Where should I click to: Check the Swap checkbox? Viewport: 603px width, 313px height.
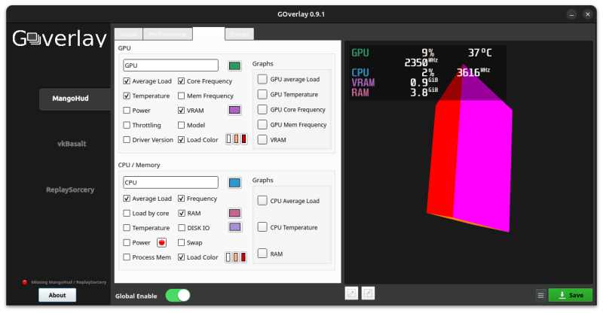[181, 243]
